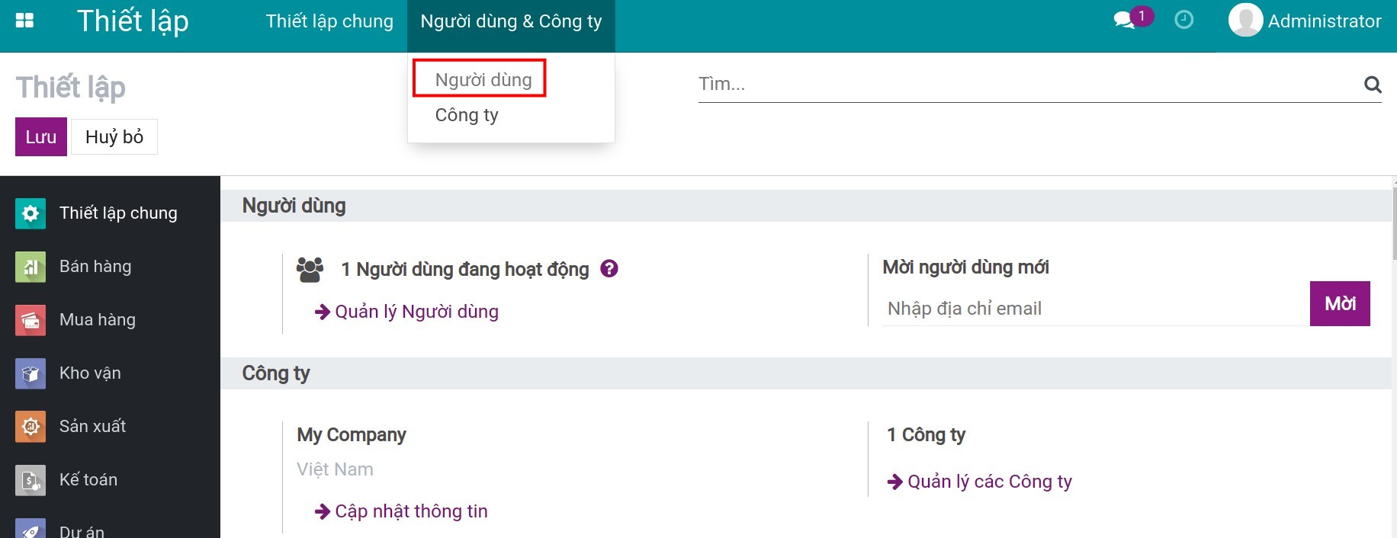This screenshot has height=538, width=1397.
Task: Click the Huỷ bỏ button
Action: pyautogui.click(x=114, y=137)
